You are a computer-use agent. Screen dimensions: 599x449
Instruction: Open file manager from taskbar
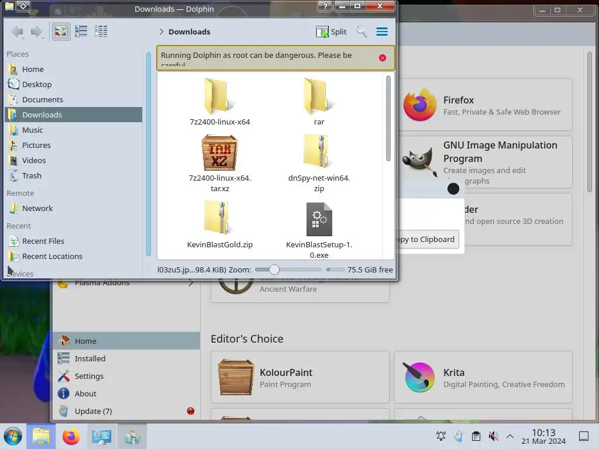click(x=41, y=436)
